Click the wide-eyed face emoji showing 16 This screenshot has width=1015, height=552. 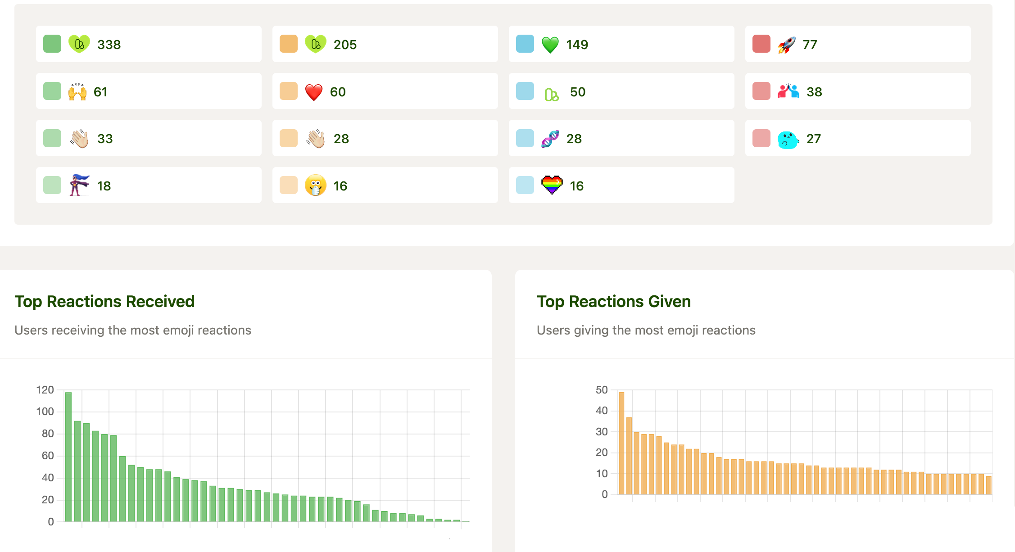pos(315,185)
